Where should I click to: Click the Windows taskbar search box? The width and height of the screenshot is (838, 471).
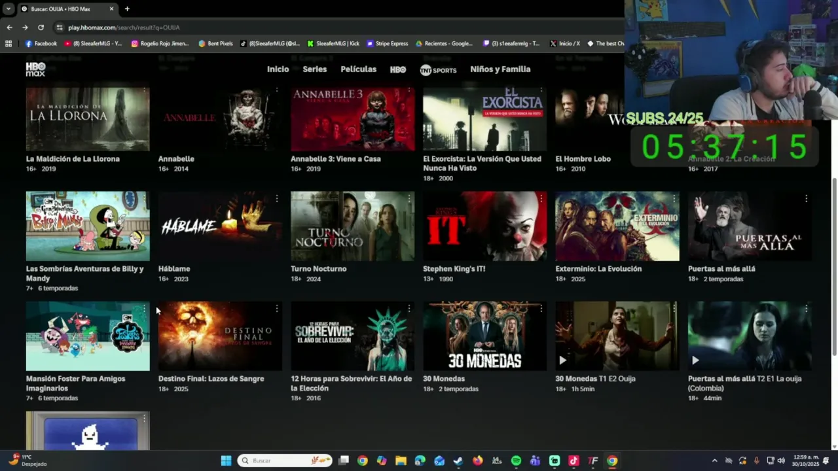pyautogui.click(x=284, y=461)
